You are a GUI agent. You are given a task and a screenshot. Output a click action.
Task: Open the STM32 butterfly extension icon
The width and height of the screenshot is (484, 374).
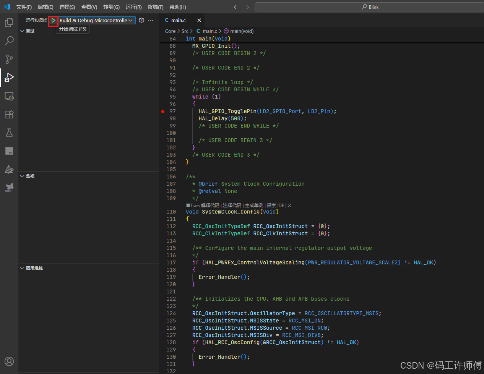(9, 187)
